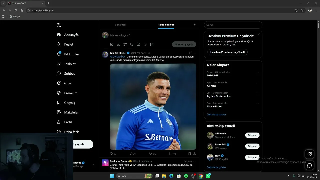Open more options on Rockstar Games ad

[x=195, y=161]
